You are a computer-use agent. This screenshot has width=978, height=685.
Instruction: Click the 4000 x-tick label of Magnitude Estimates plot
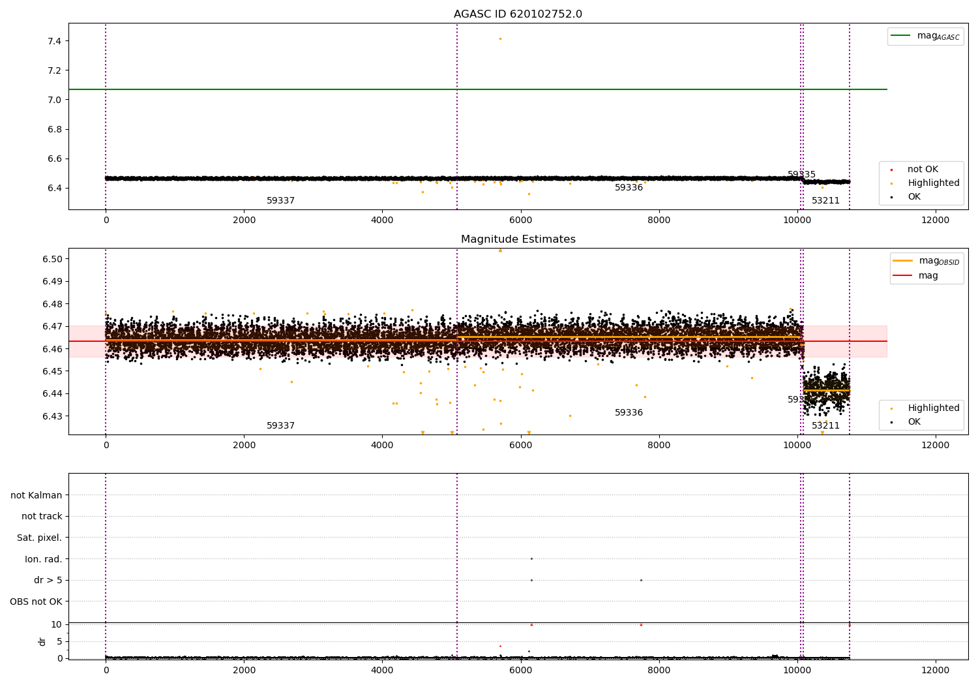pyautogui.click(x=382, y=446)
